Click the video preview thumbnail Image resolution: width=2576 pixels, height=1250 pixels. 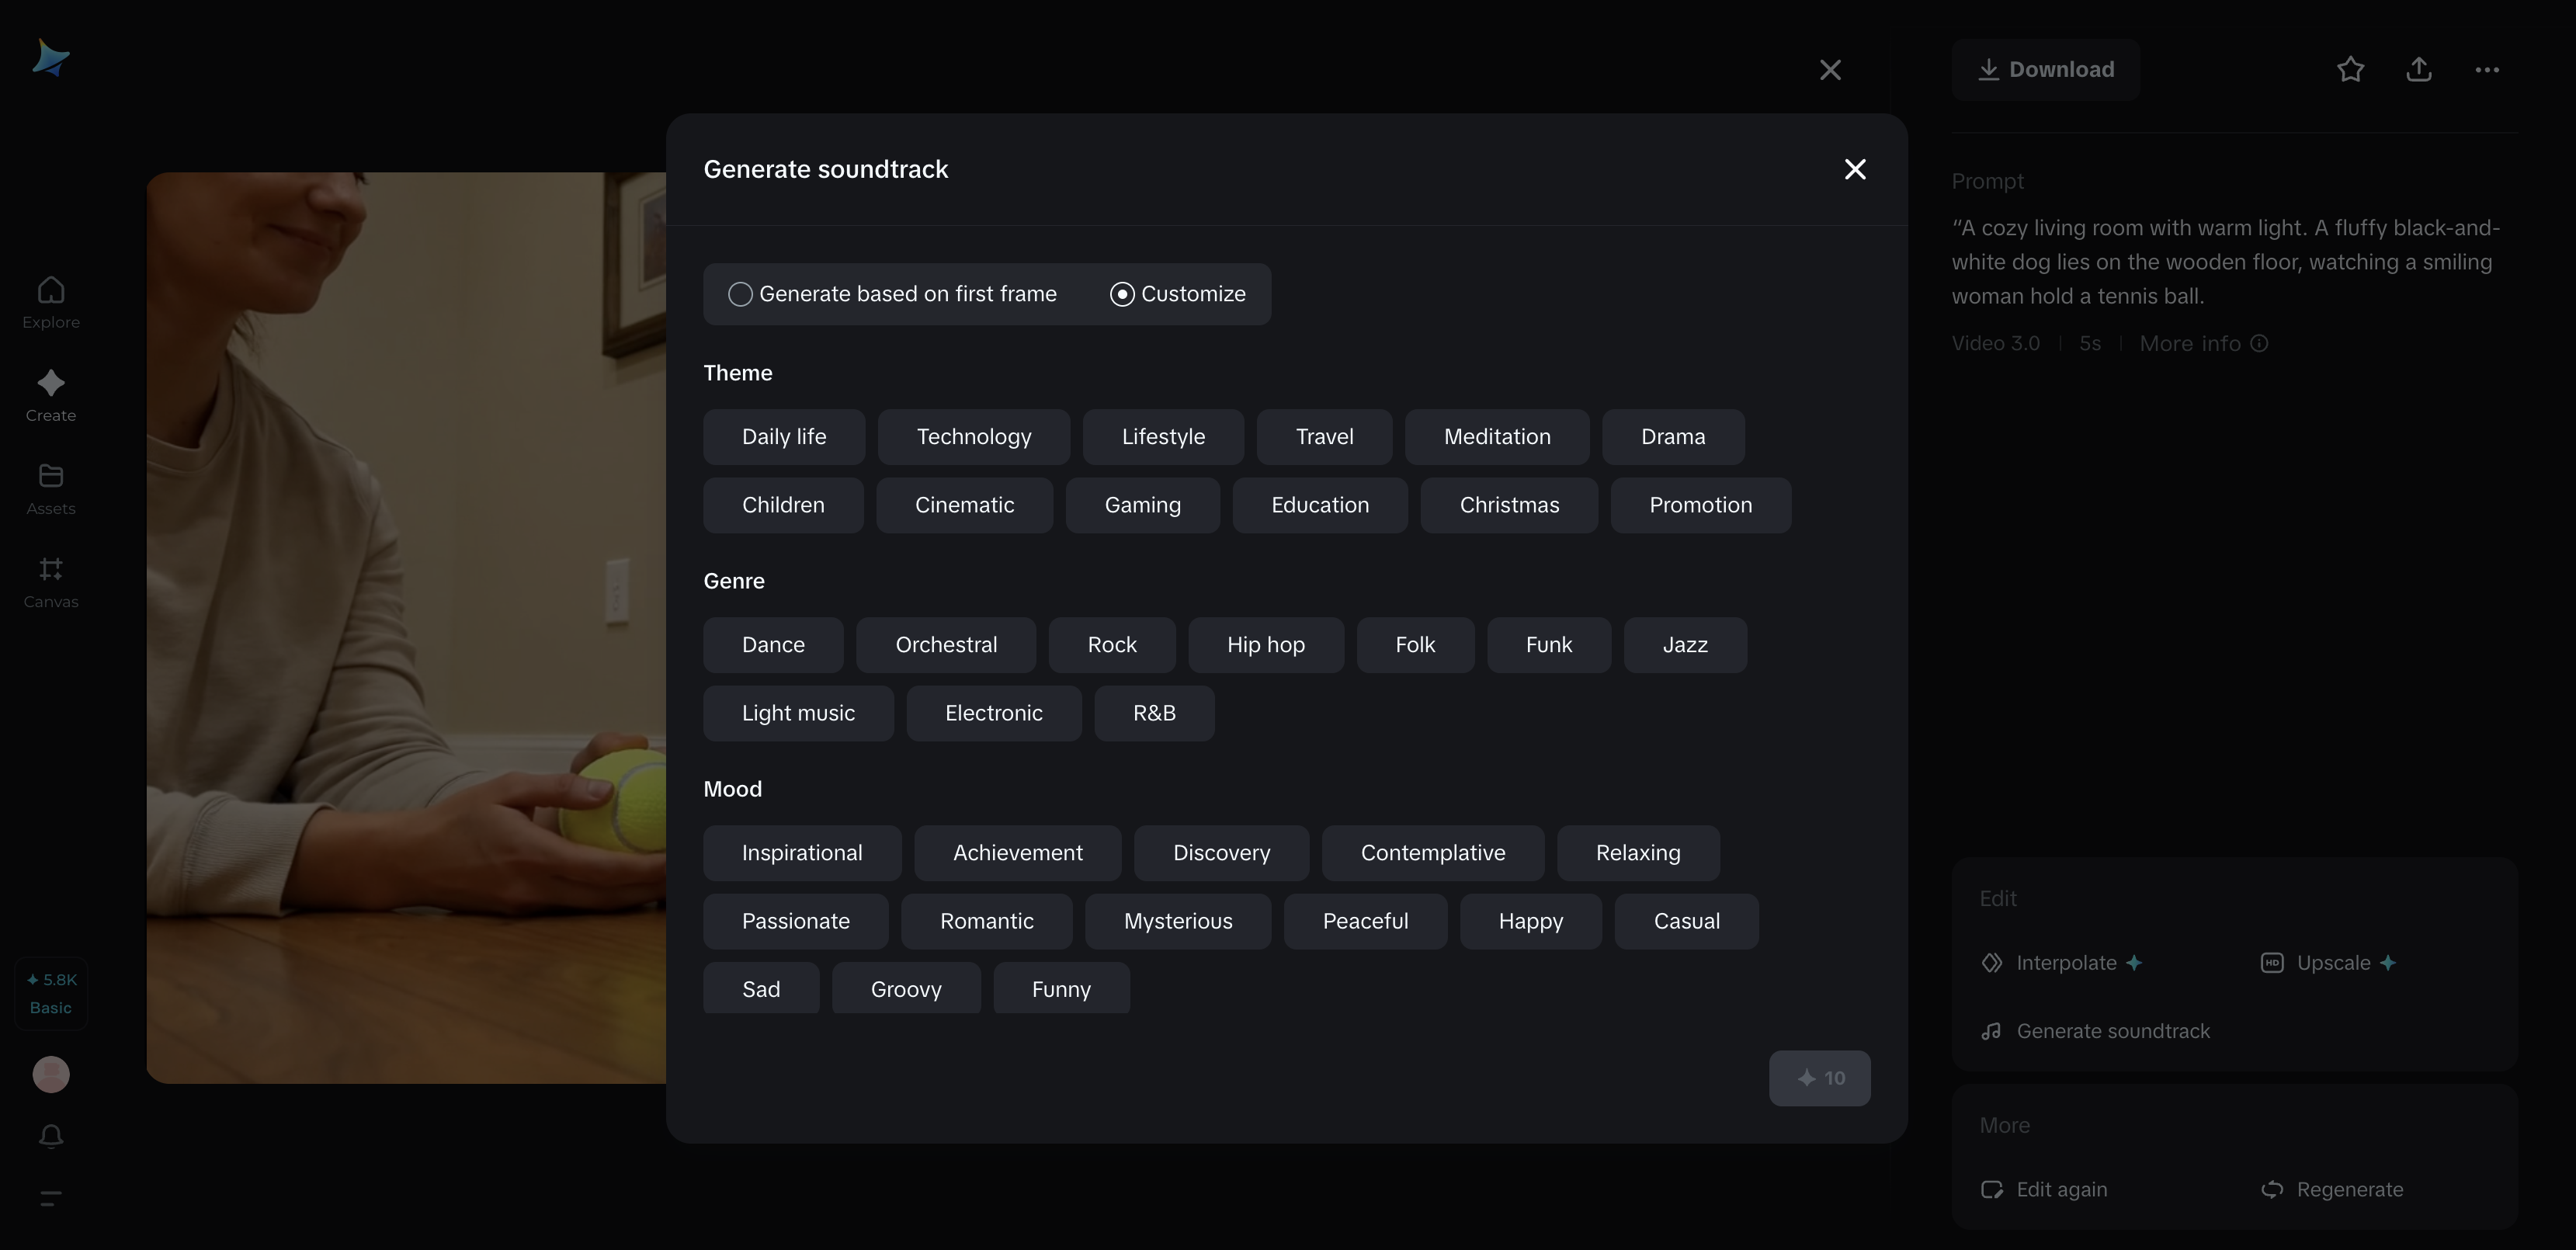click(405, 627)
